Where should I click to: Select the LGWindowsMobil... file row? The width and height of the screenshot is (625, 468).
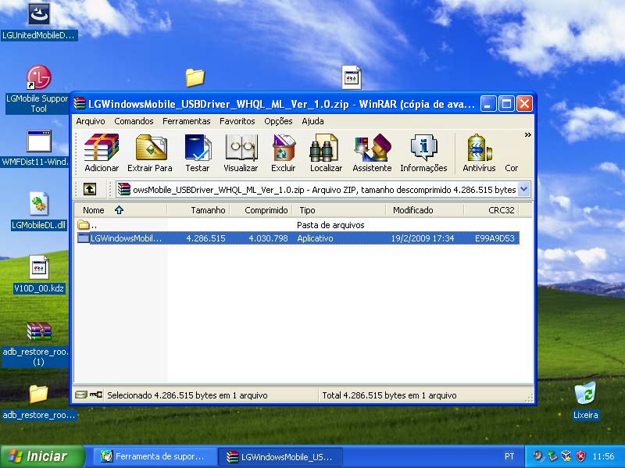coord(298,238)
